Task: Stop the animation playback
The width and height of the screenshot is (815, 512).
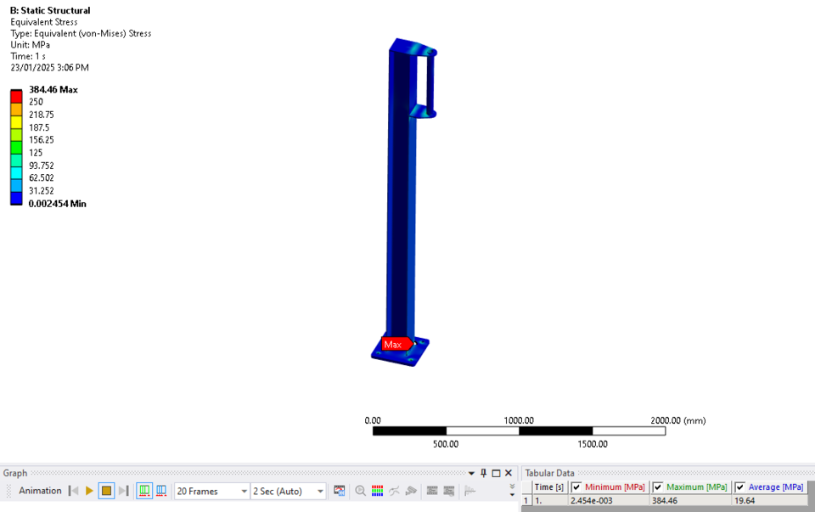Action: click(x=105, y=491)
